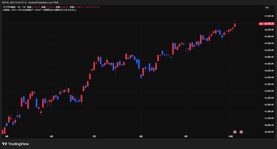277x149 pixels.
Task: Click the 40,400.00 price scale label
Action: coord(269,132)
